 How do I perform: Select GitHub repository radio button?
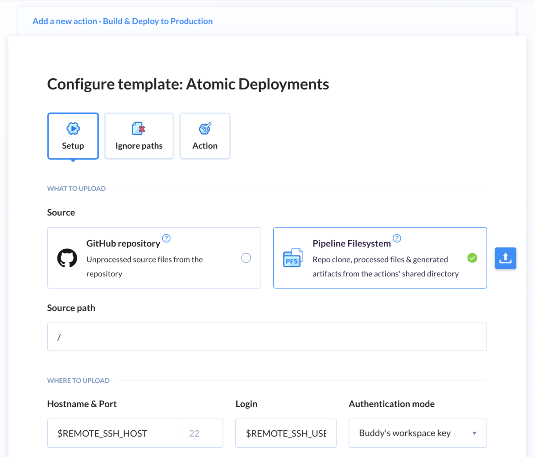246,258
